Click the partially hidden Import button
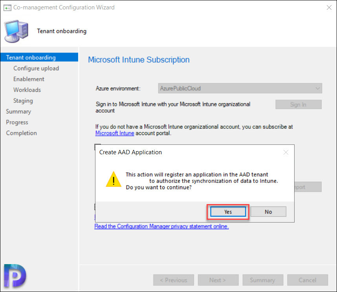The image size is (337, 292). click(x=308, y=187)
